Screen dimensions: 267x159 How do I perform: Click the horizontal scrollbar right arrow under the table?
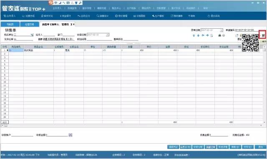pos(261,126)
